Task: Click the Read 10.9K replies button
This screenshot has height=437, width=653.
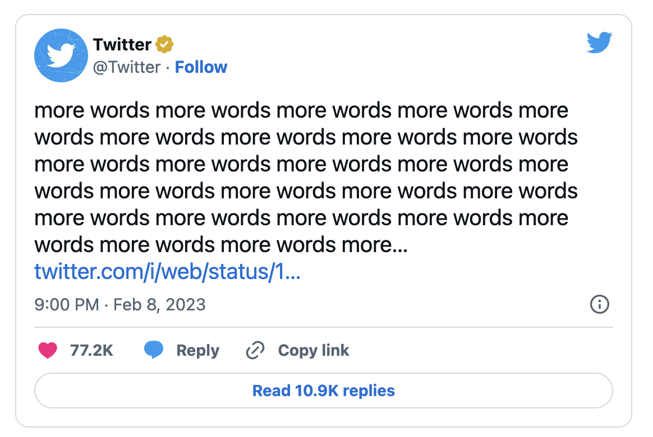Action: click(324, 390)
